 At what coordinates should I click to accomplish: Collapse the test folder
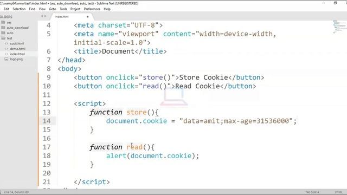9,38
